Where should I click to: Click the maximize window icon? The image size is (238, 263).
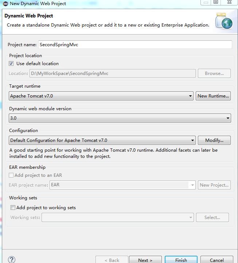(x=216, y=2)
